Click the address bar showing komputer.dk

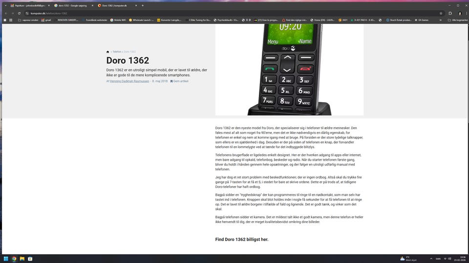point(234,13)
